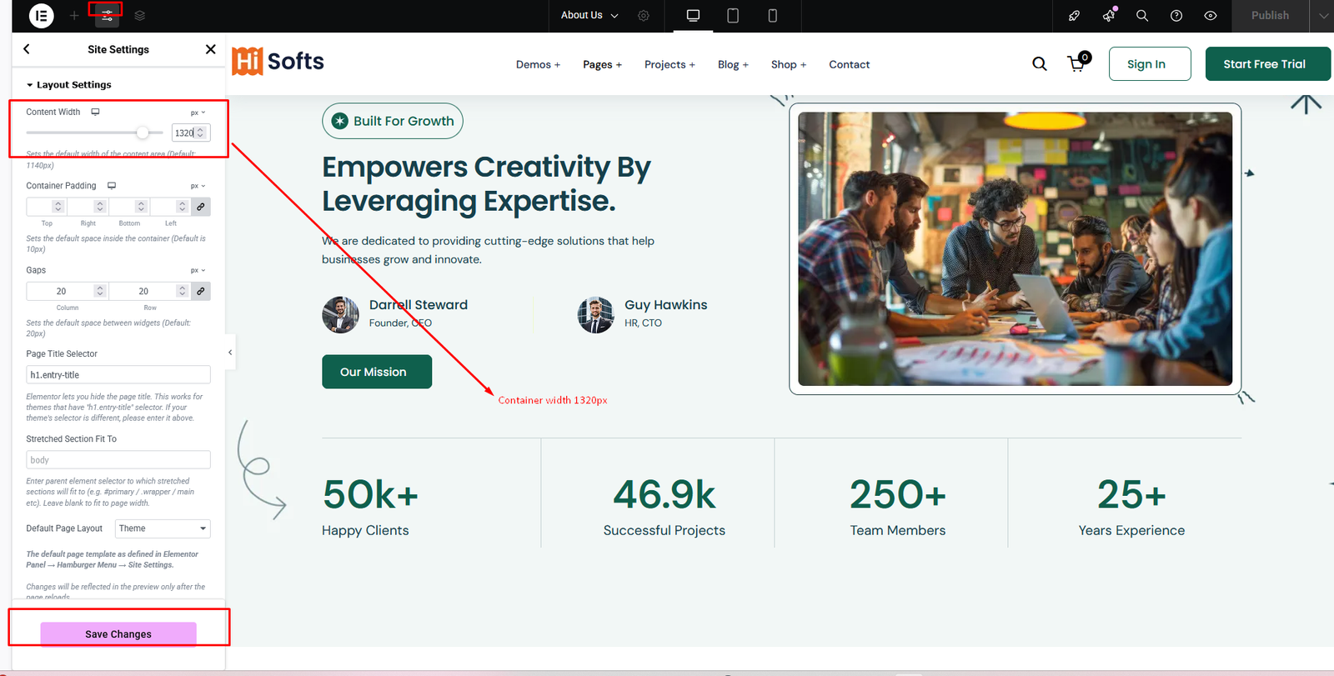Click the Start Free Trial button
Screen dimensions: 1334x676
pos(1264,64)
